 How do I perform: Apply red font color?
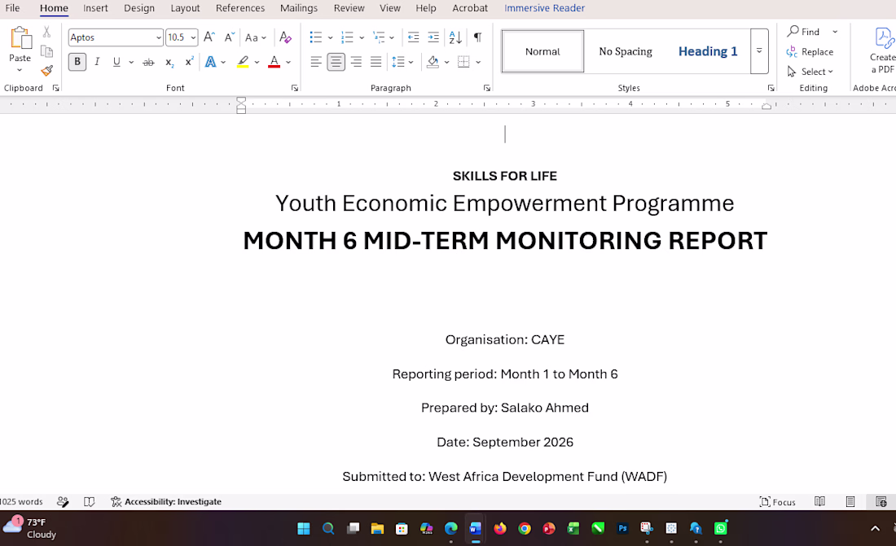[275, 62]
